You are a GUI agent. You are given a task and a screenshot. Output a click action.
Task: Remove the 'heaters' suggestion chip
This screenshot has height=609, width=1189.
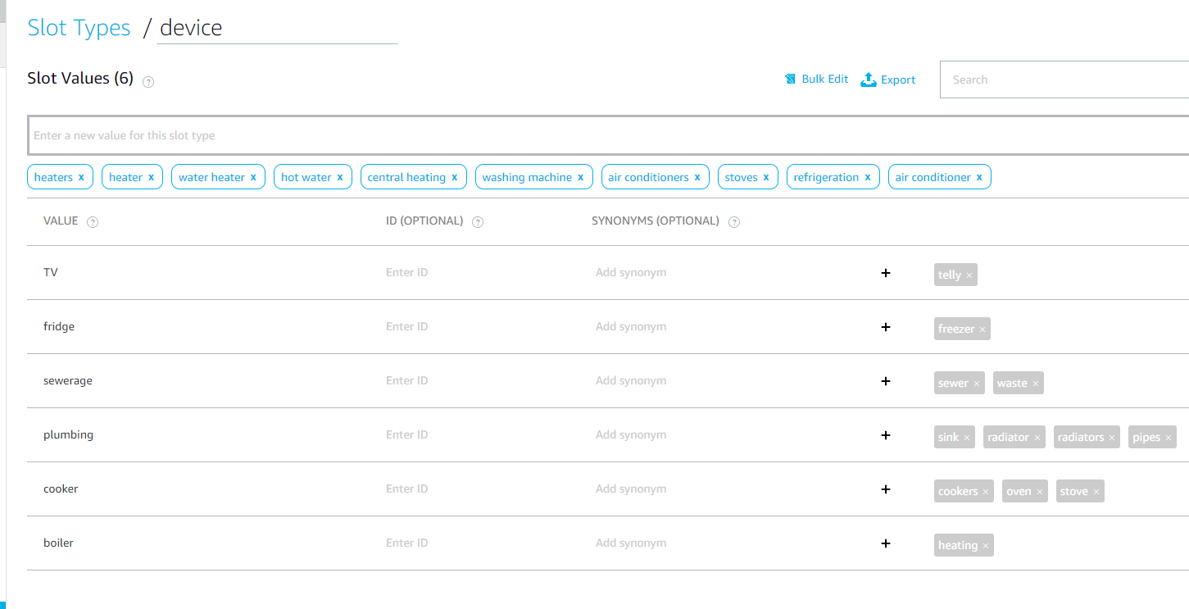click(81, 177)
